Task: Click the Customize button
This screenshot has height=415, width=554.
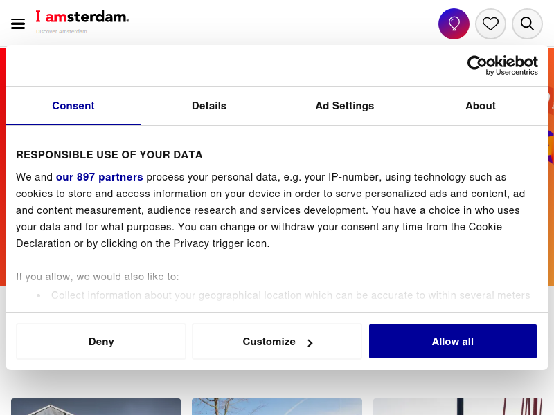Action: pyautogui.click(x=277, y=341)
